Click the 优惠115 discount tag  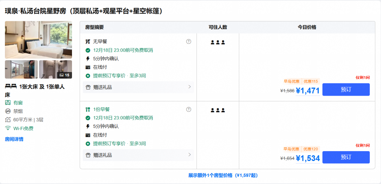click(311, 81)
